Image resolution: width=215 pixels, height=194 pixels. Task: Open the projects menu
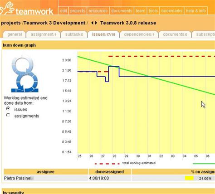pos(78,11)
